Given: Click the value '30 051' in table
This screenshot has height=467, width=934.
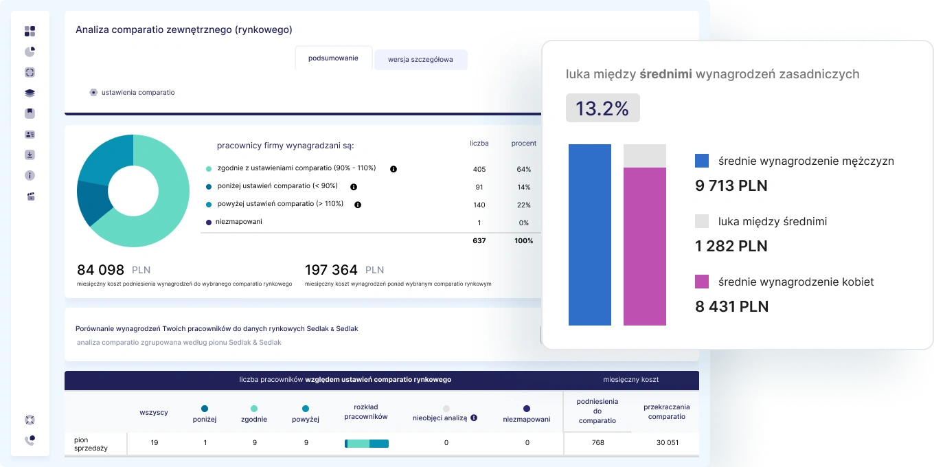Looking at the screenshot, I should coord(667,442).
